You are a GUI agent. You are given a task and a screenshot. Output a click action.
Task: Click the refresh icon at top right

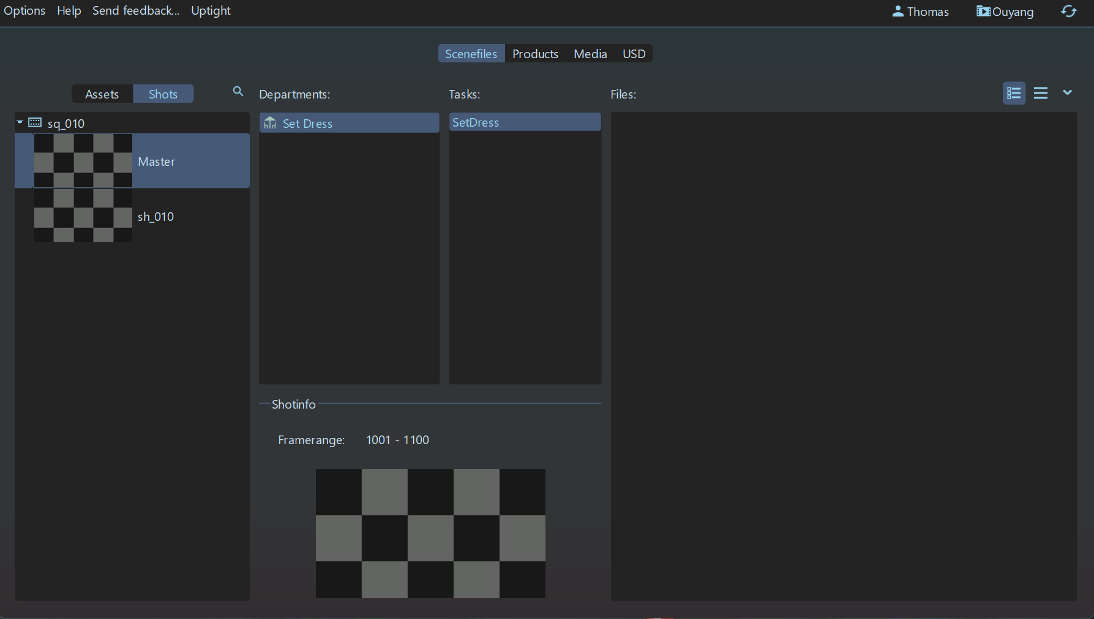click(x=1068, y=12)
